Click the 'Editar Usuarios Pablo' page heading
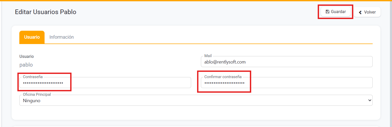 pos(46,12)
